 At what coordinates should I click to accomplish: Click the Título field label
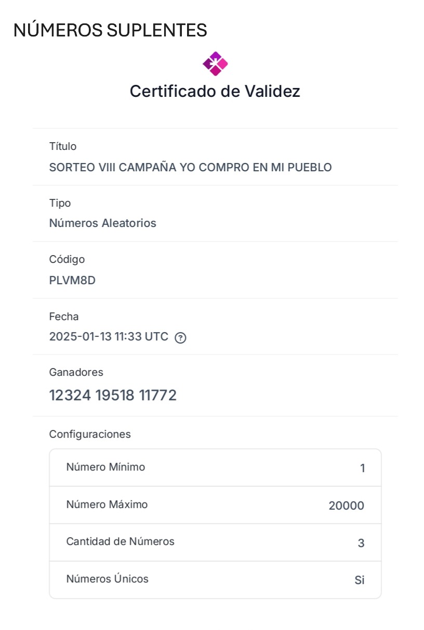(x=62, y=146)
